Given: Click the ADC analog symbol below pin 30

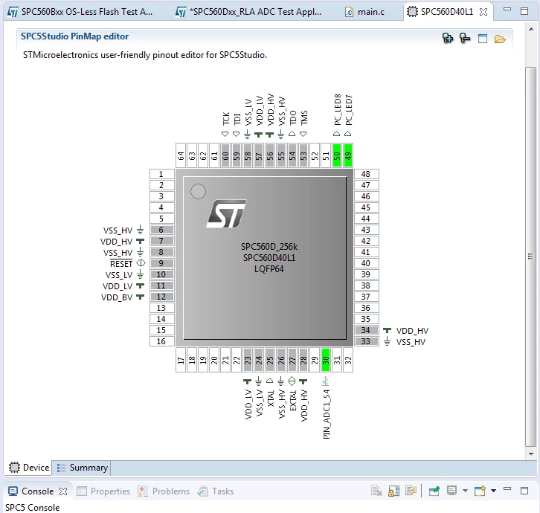Looking at the screenshot, I should tap(326, 381).
